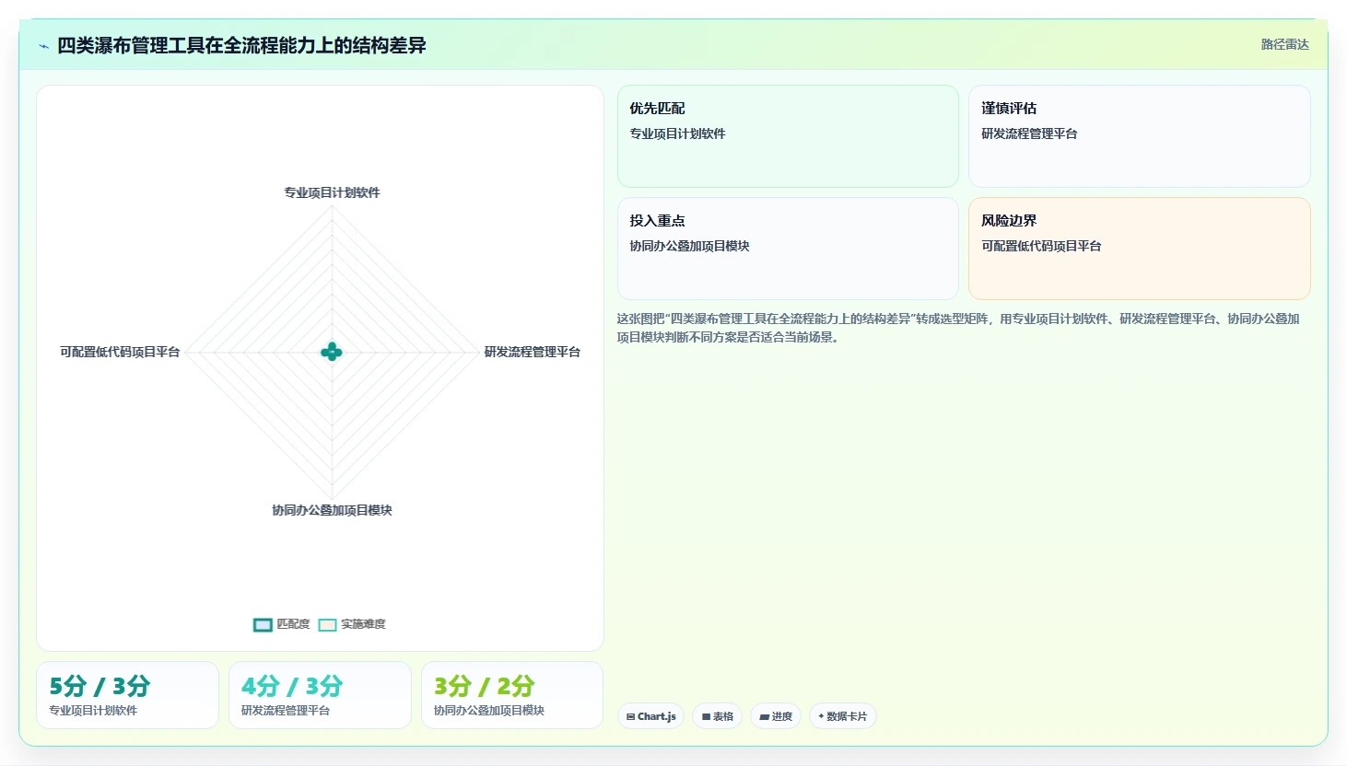Click the description paragraph below the cards
The height and width of the screenshot is (766, 1347).
coord(958,328)
